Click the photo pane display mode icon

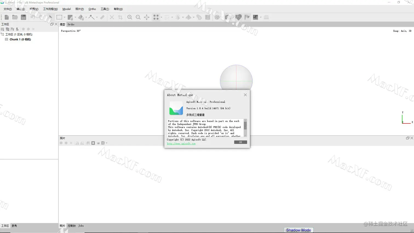click(103, 143)
